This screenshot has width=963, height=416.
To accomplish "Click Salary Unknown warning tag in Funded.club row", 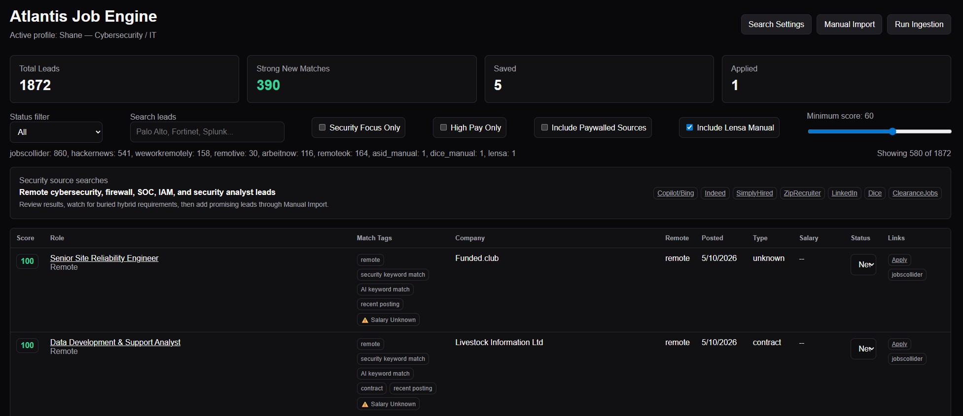I will (x=388, y=320).
